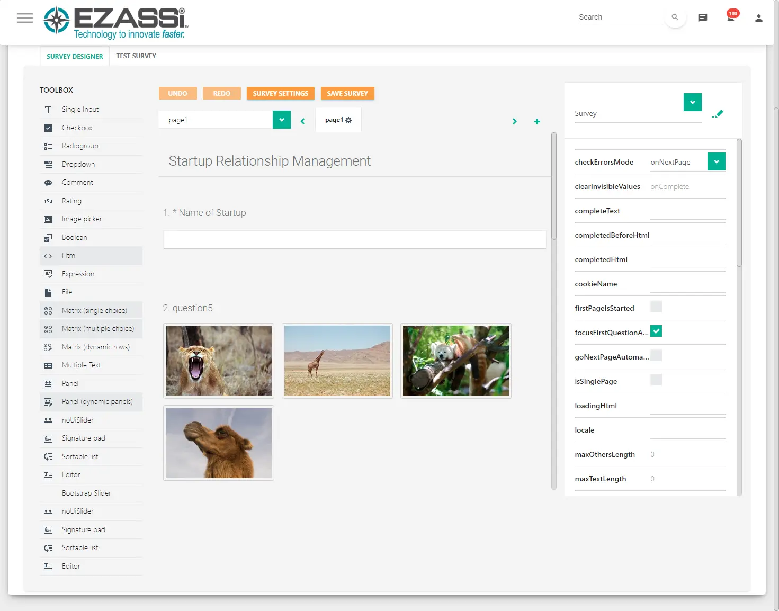
Task: Open the chat messages icon
Action: pyautogui.click(x=703, y=18)
